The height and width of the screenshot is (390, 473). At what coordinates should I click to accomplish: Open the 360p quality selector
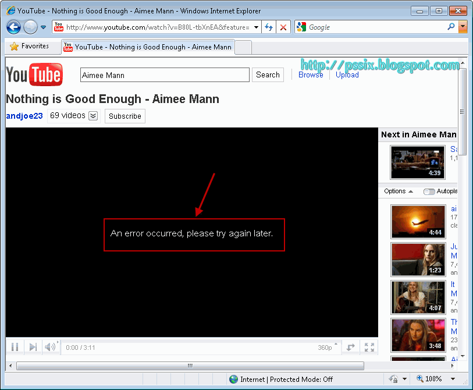(x=328, y=348)
